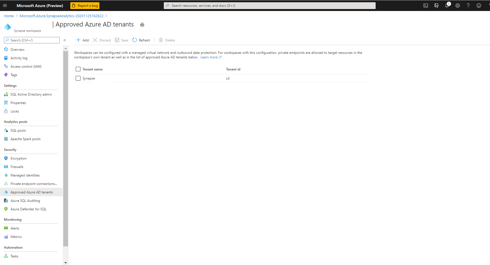Click the Report a bug button

85,5
